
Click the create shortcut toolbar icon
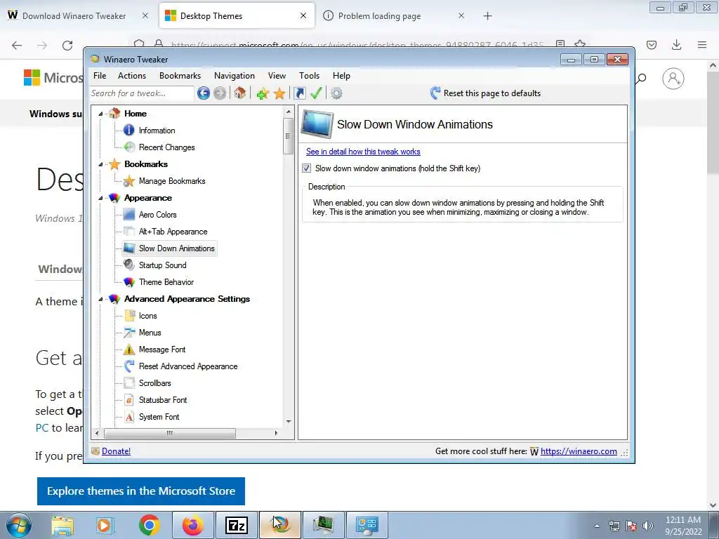pyautogui.click(x=300, y=93)
